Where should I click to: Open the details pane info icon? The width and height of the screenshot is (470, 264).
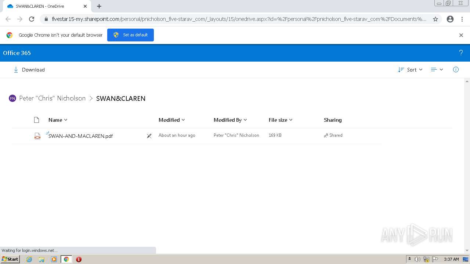[456, 70]
